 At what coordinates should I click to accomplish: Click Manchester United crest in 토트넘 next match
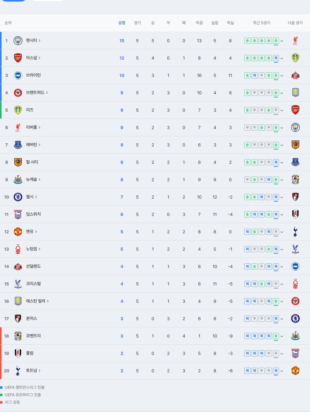click(295, 371)
